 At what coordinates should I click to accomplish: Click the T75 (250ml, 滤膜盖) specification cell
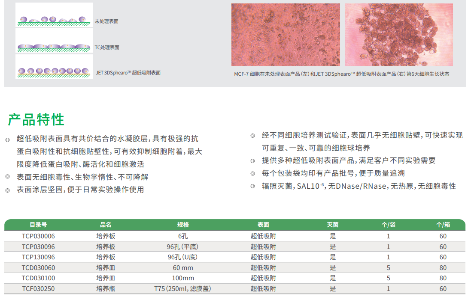coord(183,289)
